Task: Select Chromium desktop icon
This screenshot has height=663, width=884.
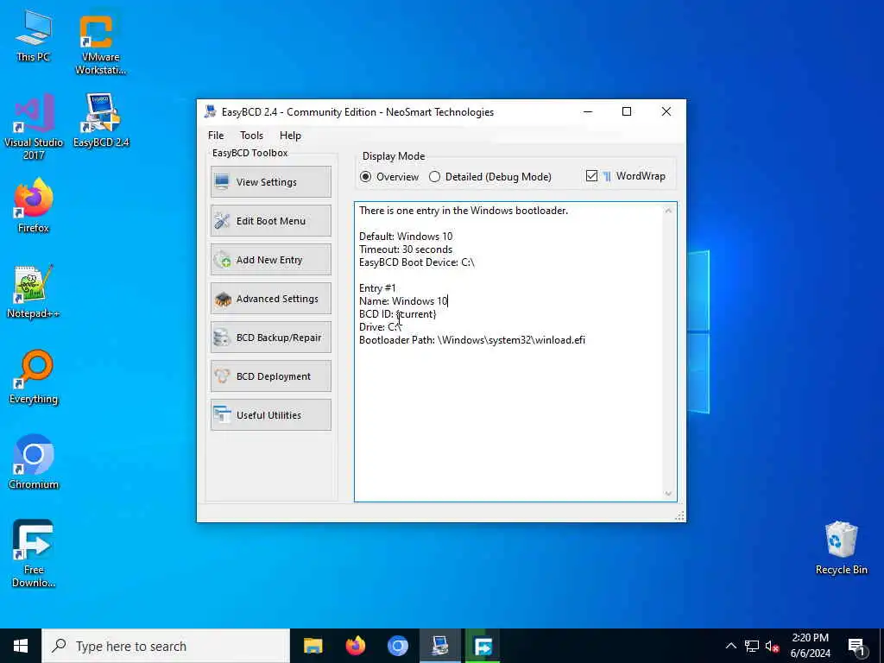Action: (34, 463)
